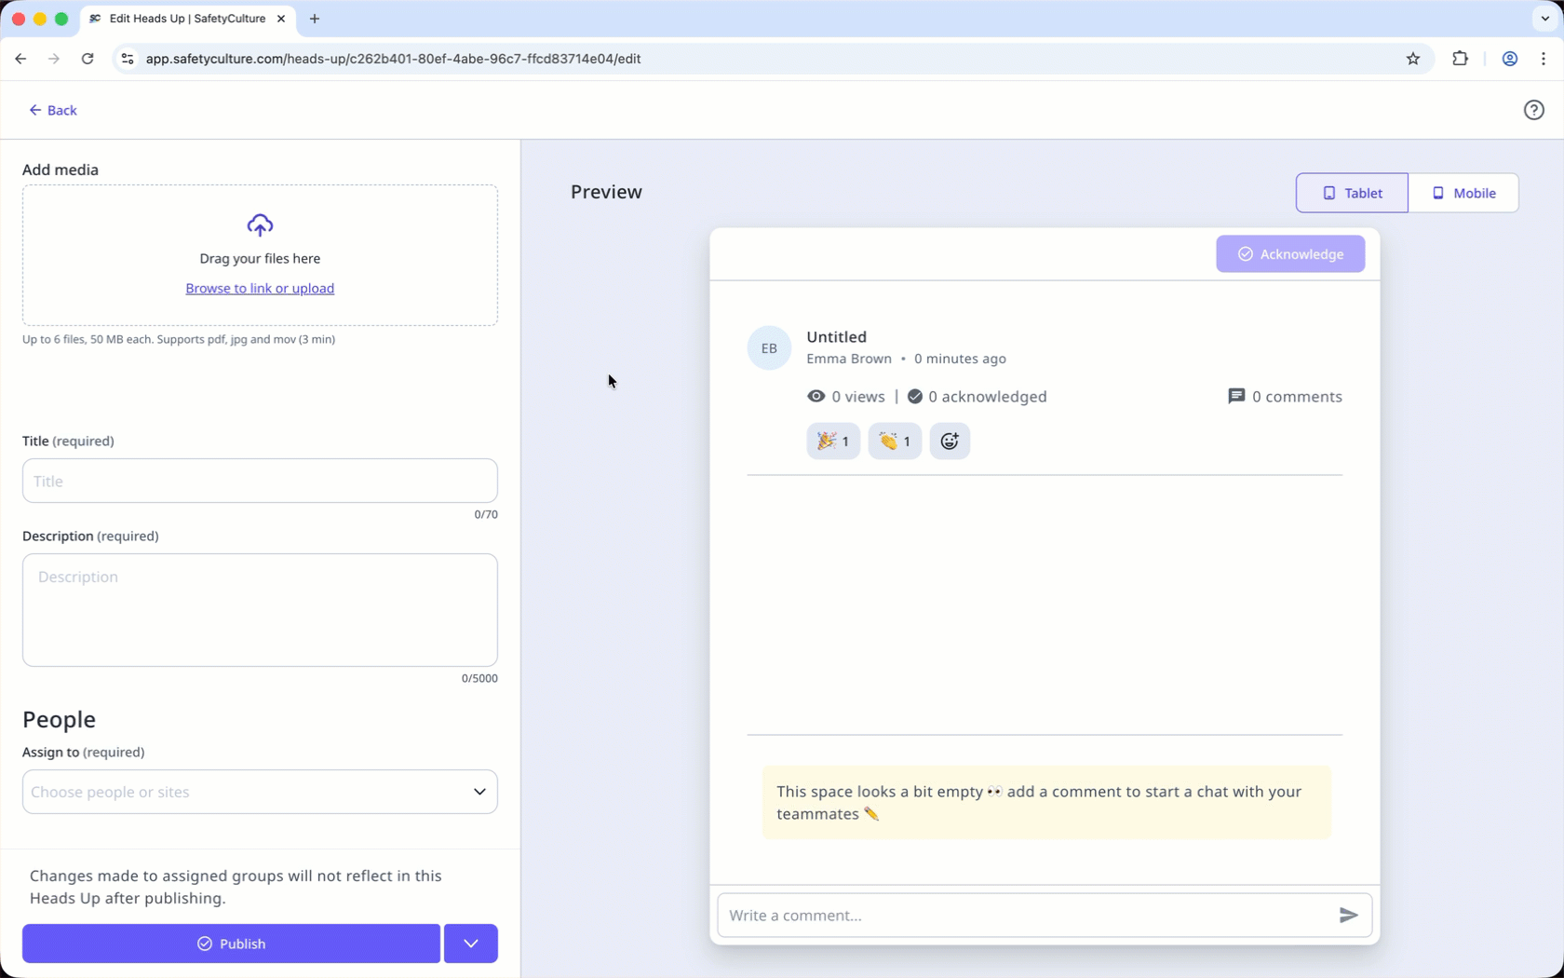Click the drag your files drop zone text
The height and width of the screenshot is (978, 1564).
(260, 258)
